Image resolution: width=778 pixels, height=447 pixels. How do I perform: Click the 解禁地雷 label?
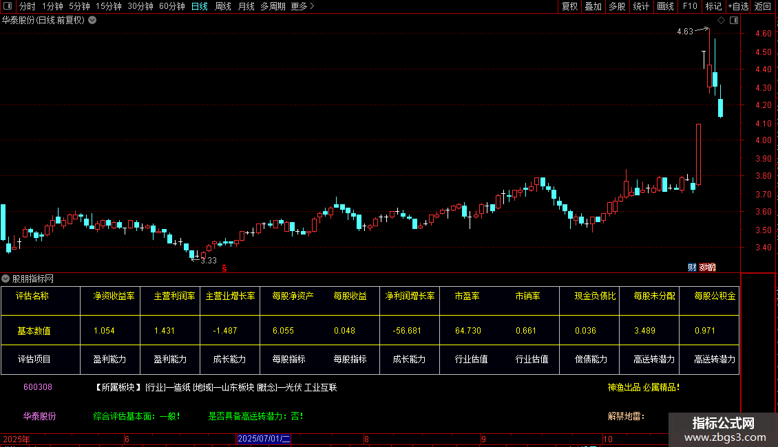point(626,416)
